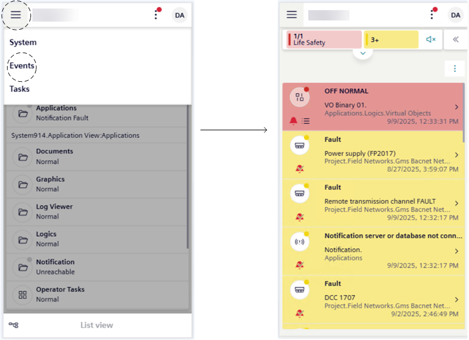The width and height of the screenshot is (469, 340).
Task: Mute event sounds with the speaker icon
Action: tap(431, 40)
